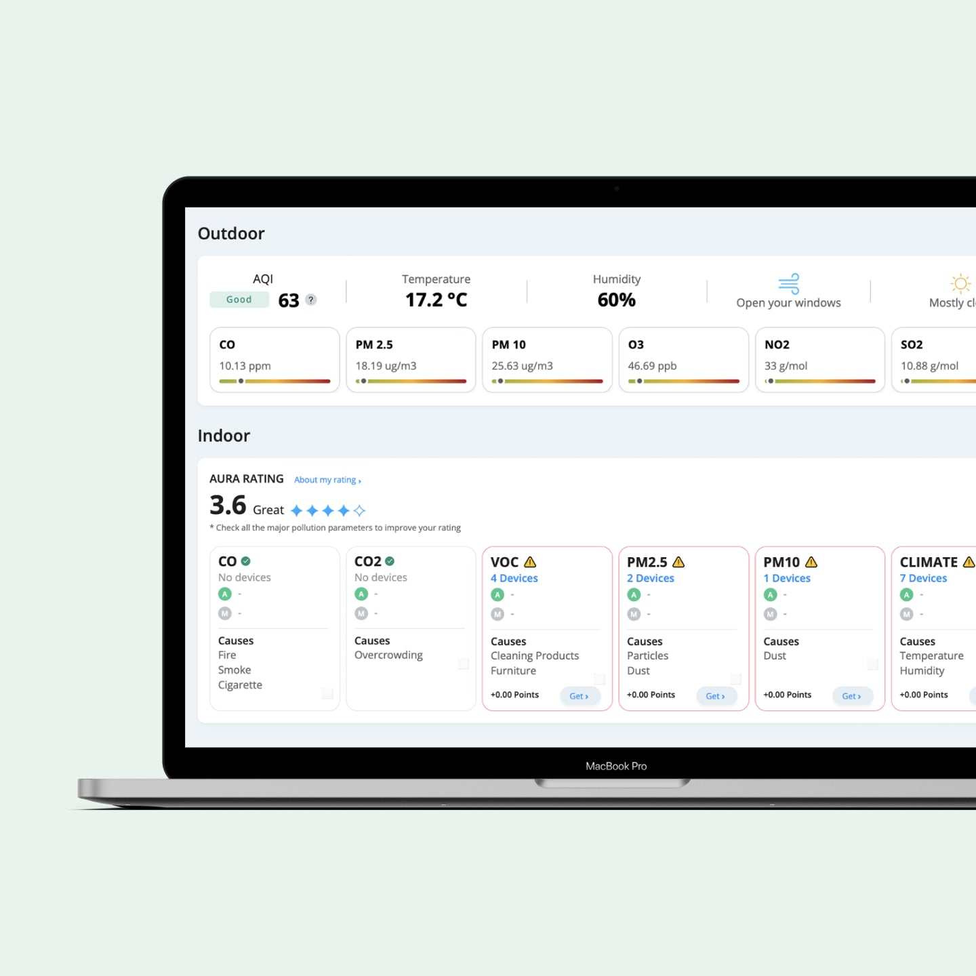The width and height of the screenshot is (976, 976).
Task: Click the Open your windows text
Action: pos(789,303)
